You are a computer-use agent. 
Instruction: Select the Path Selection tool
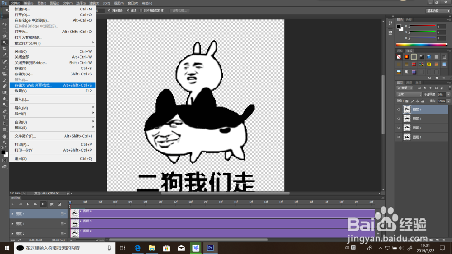point(5,124)
